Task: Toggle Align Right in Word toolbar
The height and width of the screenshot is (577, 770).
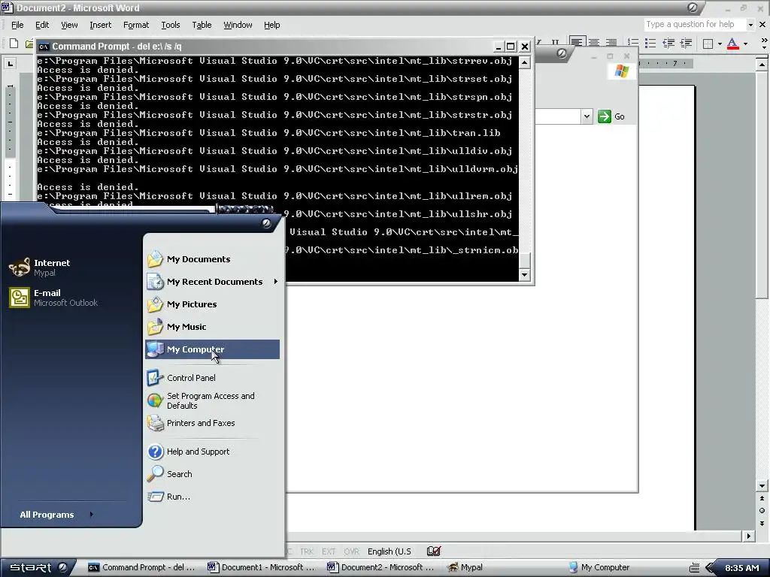Action: click(x=611, y=43)
